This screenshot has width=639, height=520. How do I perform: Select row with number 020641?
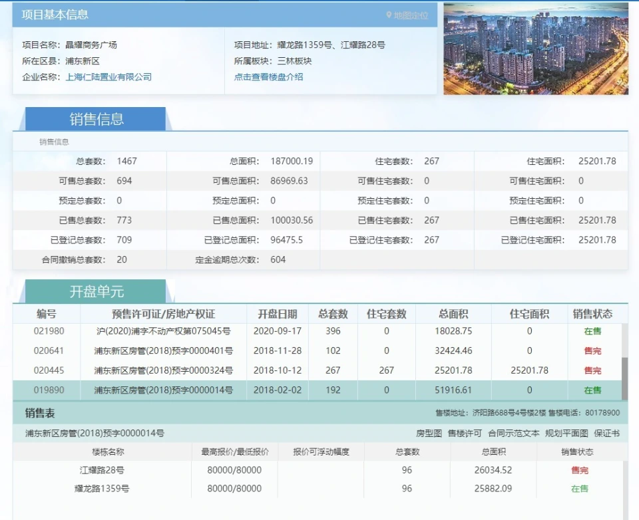tap(49, 351)
